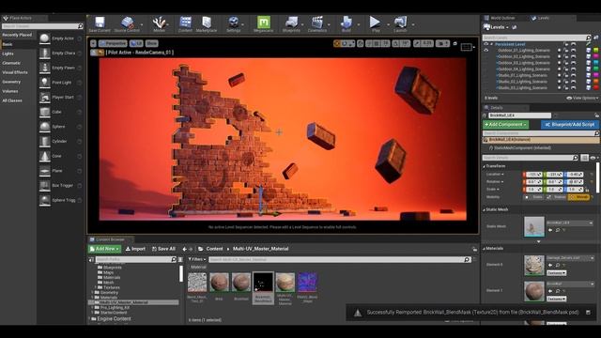This screenshot has width=601, height=338.
Task: Select the Details tab
Action: (x=497, y=108)
